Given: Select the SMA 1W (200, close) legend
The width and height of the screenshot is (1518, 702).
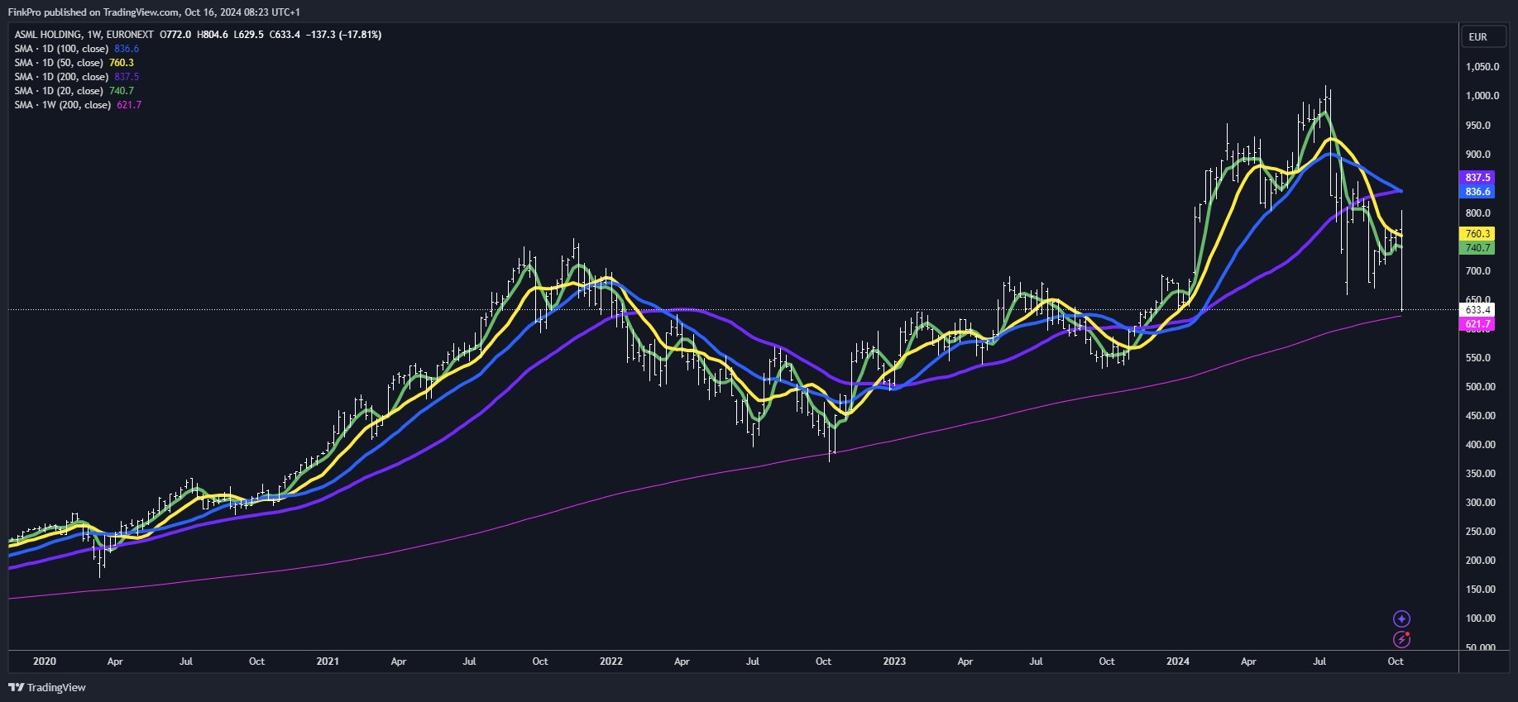Looking at the screenshot, I should point(63,105).
